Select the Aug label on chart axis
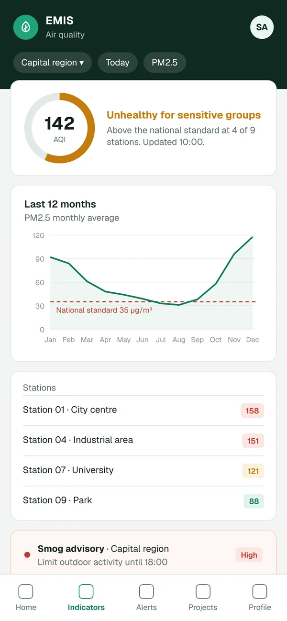 tap(179, 340)
